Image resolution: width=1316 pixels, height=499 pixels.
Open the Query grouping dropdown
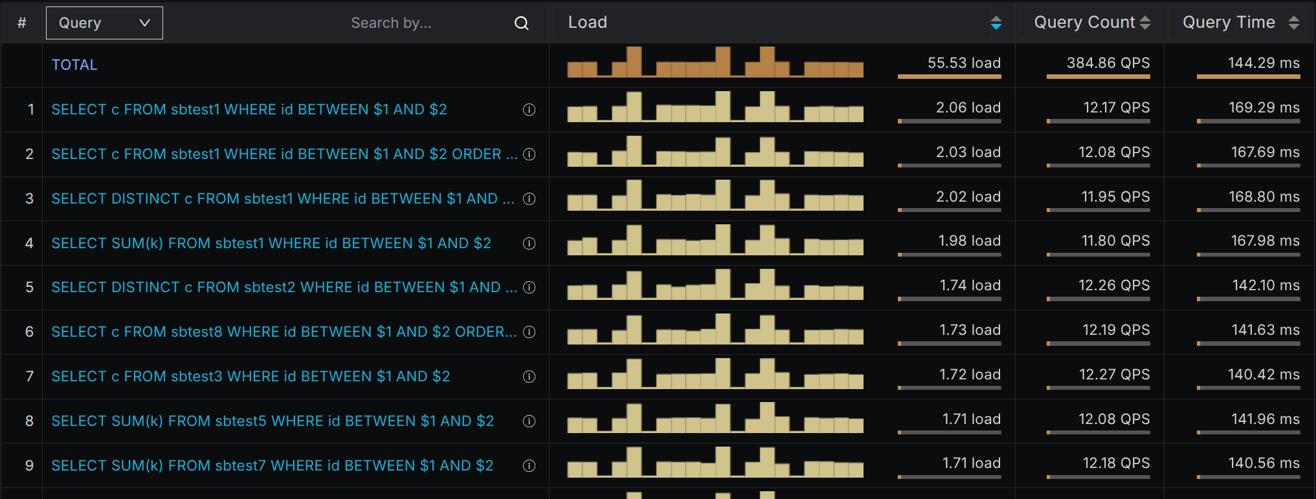(x=104, y=23)
